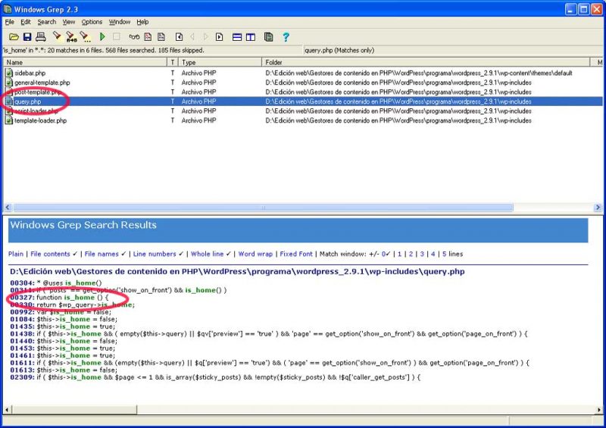Click the Fixed Font link
This screenshot has height=428, width=606.
(296, 254)
